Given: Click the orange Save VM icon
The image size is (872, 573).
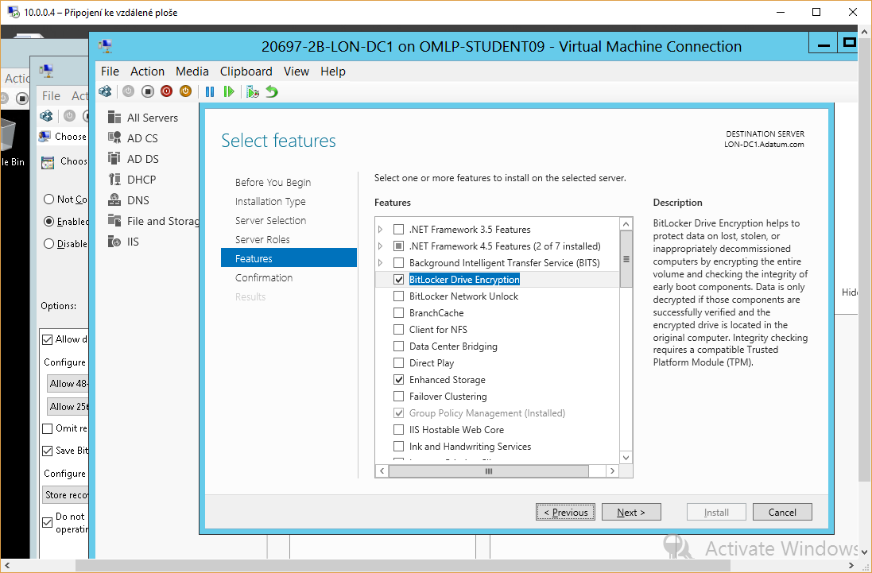Looking at the screenshot, I should [185, 91].
